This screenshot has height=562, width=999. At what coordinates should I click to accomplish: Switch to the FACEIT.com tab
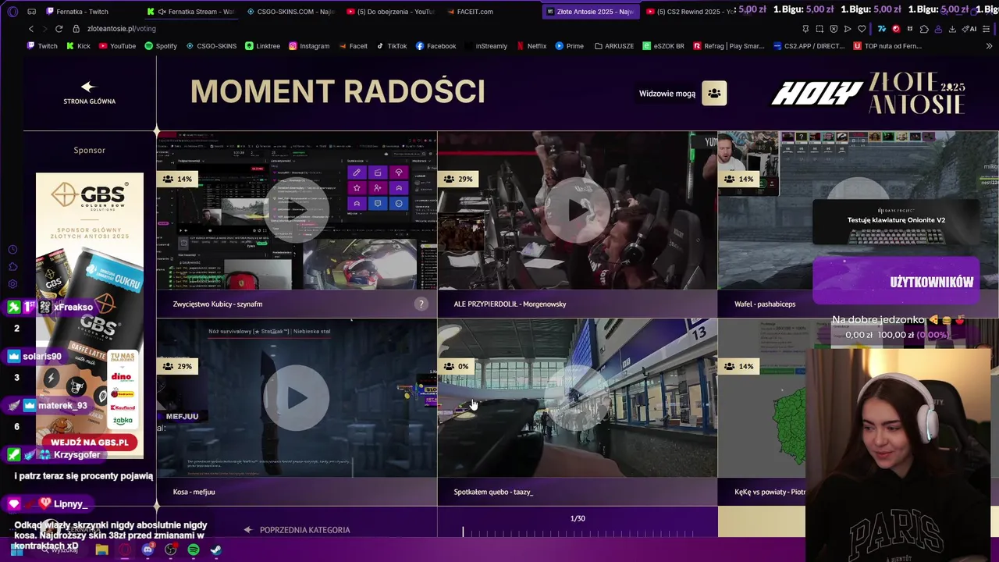point(491,12)
